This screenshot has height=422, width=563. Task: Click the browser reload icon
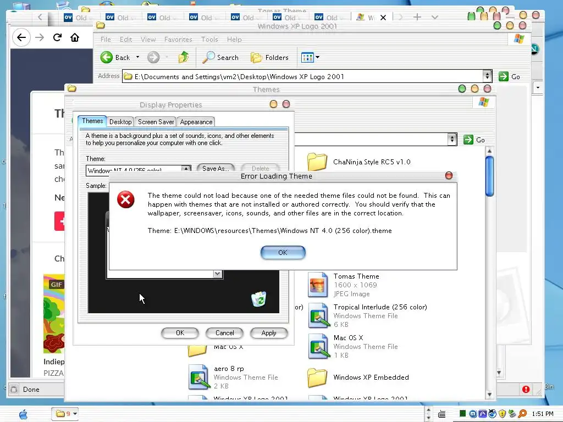(57, 37)
